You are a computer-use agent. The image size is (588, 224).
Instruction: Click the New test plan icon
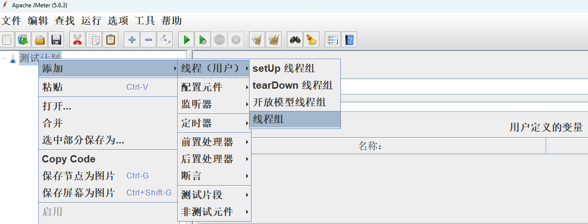7,40
